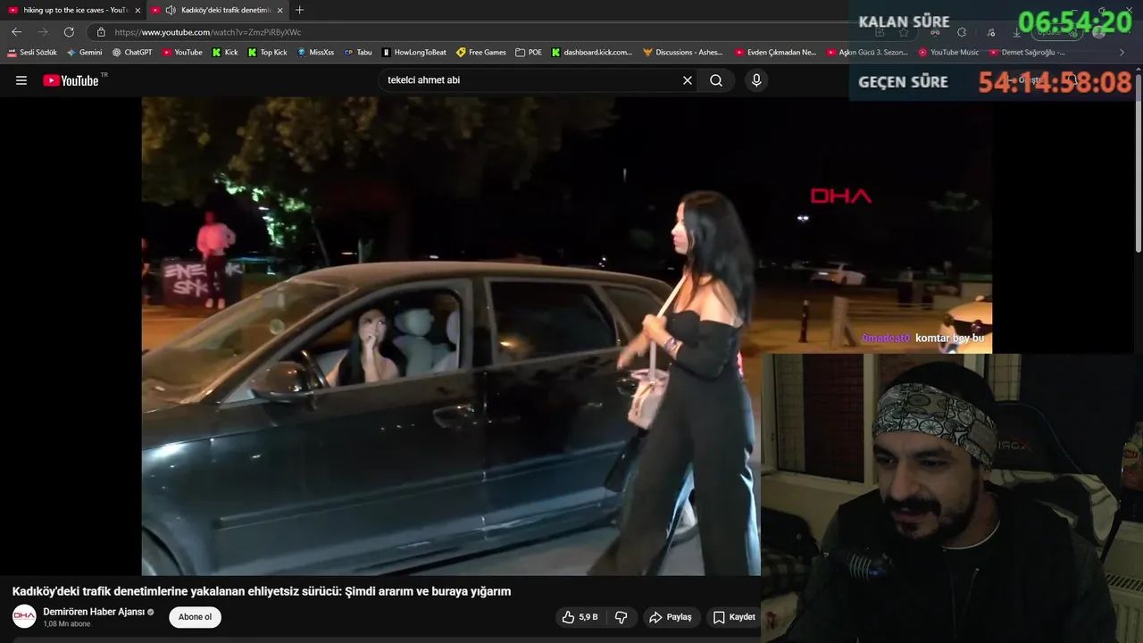
Task: Open the YouTube Music bookmark
Action: pos(948,53)
